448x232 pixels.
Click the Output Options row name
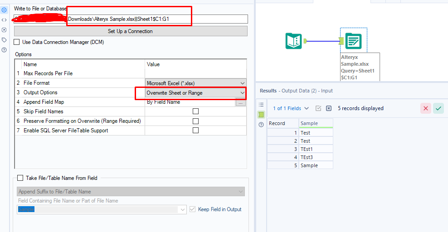tap(40, 92)
